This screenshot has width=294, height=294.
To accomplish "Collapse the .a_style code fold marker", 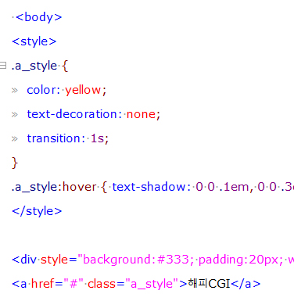I will click(3, 65).
